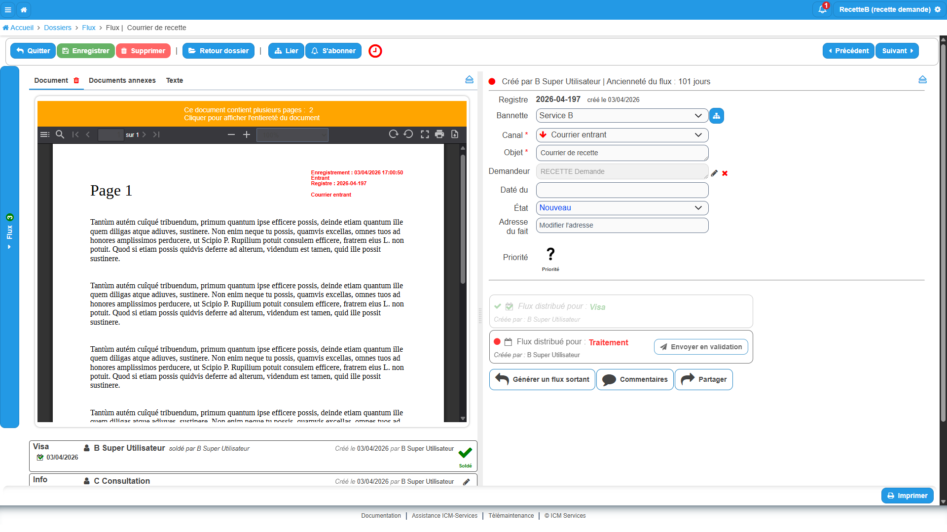Image resolution: width=947 pixels, height=532 pixels.
Task: Toggle fullscreen presentation mode in viewer
Action: (x=425, y=134)
